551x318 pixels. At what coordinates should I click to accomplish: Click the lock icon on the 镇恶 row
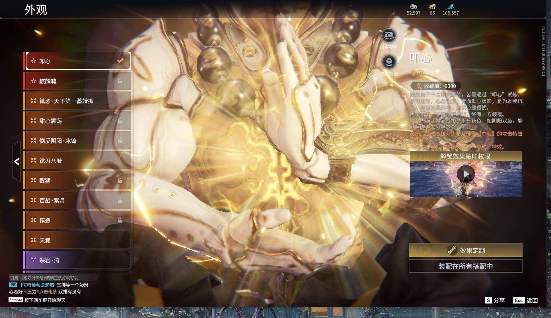pos(120,220)
